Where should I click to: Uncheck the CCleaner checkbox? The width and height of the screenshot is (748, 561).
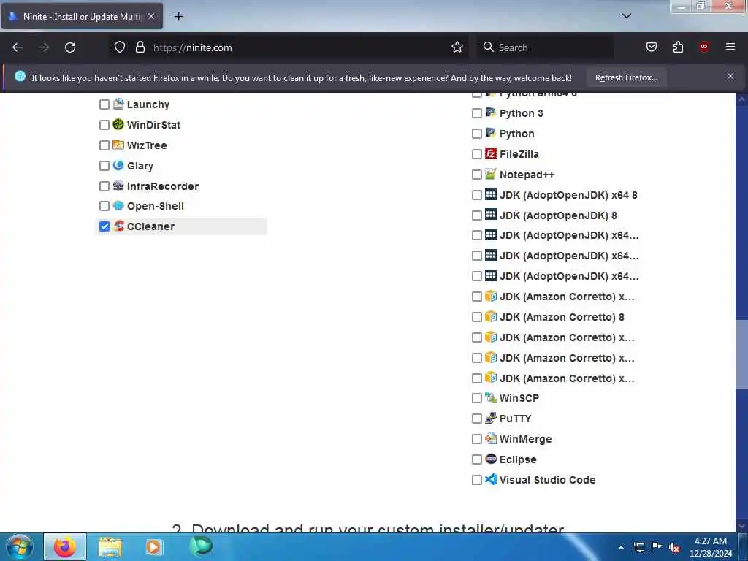104,226
